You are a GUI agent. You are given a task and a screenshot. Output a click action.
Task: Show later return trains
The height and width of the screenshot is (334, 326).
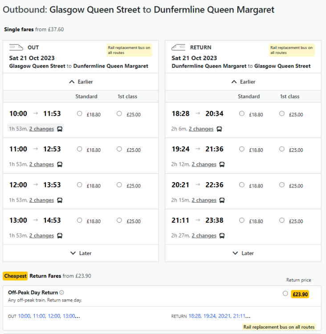(243, 253)
